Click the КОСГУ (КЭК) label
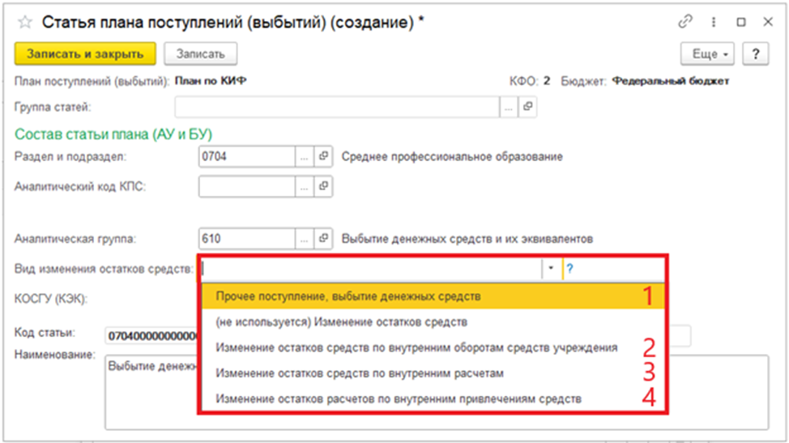789x443 pixels. pos(51,299)
